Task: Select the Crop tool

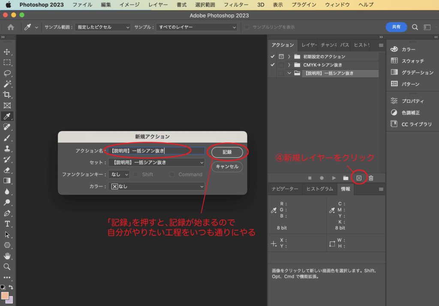Action: [7, 95]
